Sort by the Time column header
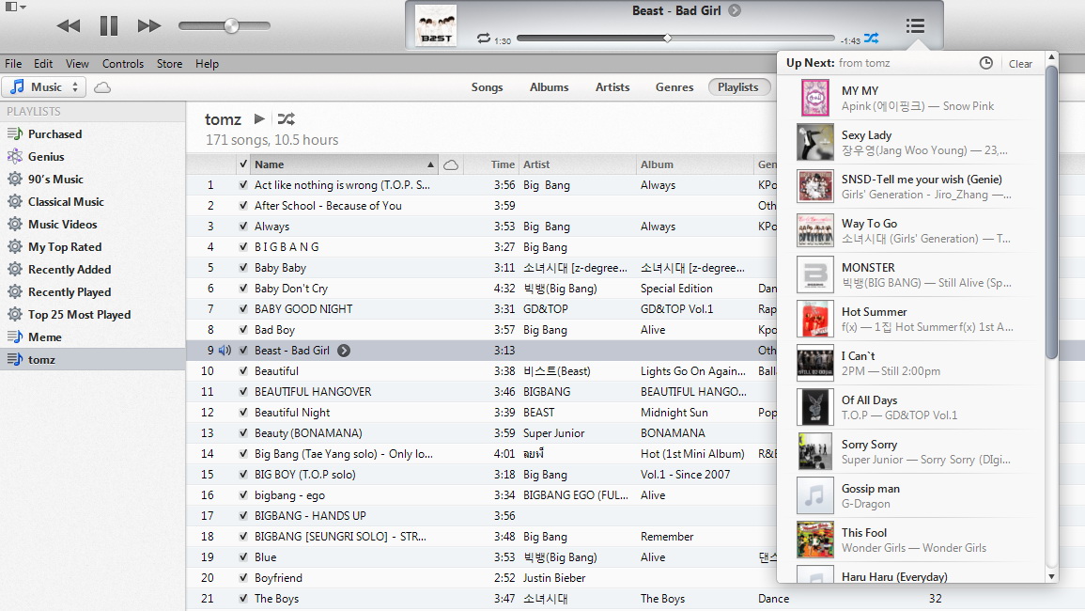 click(490, 164)
